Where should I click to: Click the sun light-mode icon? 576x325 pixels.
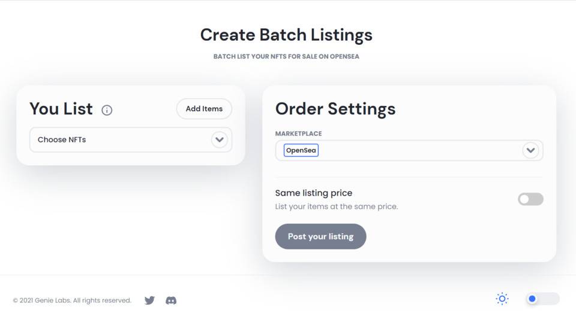click(502, 299)
